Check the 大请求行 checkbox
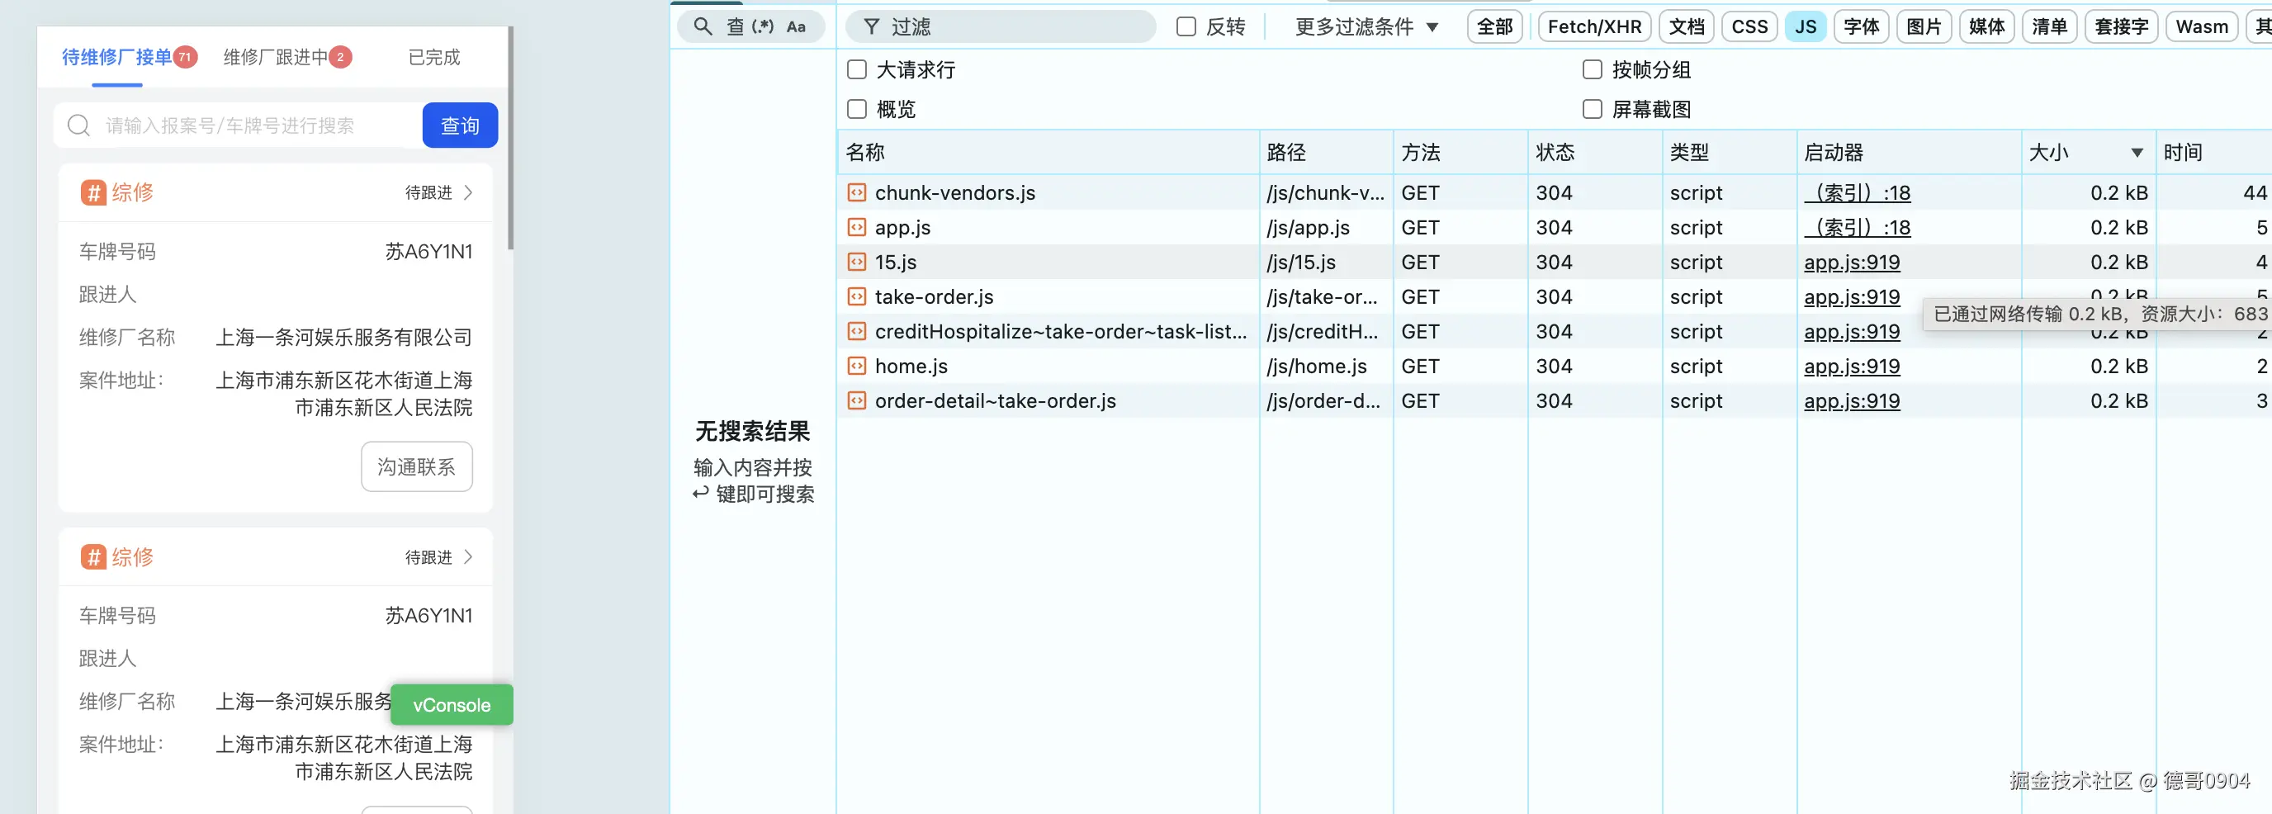This screenshot has height=814, width=2272. point(856,69)
